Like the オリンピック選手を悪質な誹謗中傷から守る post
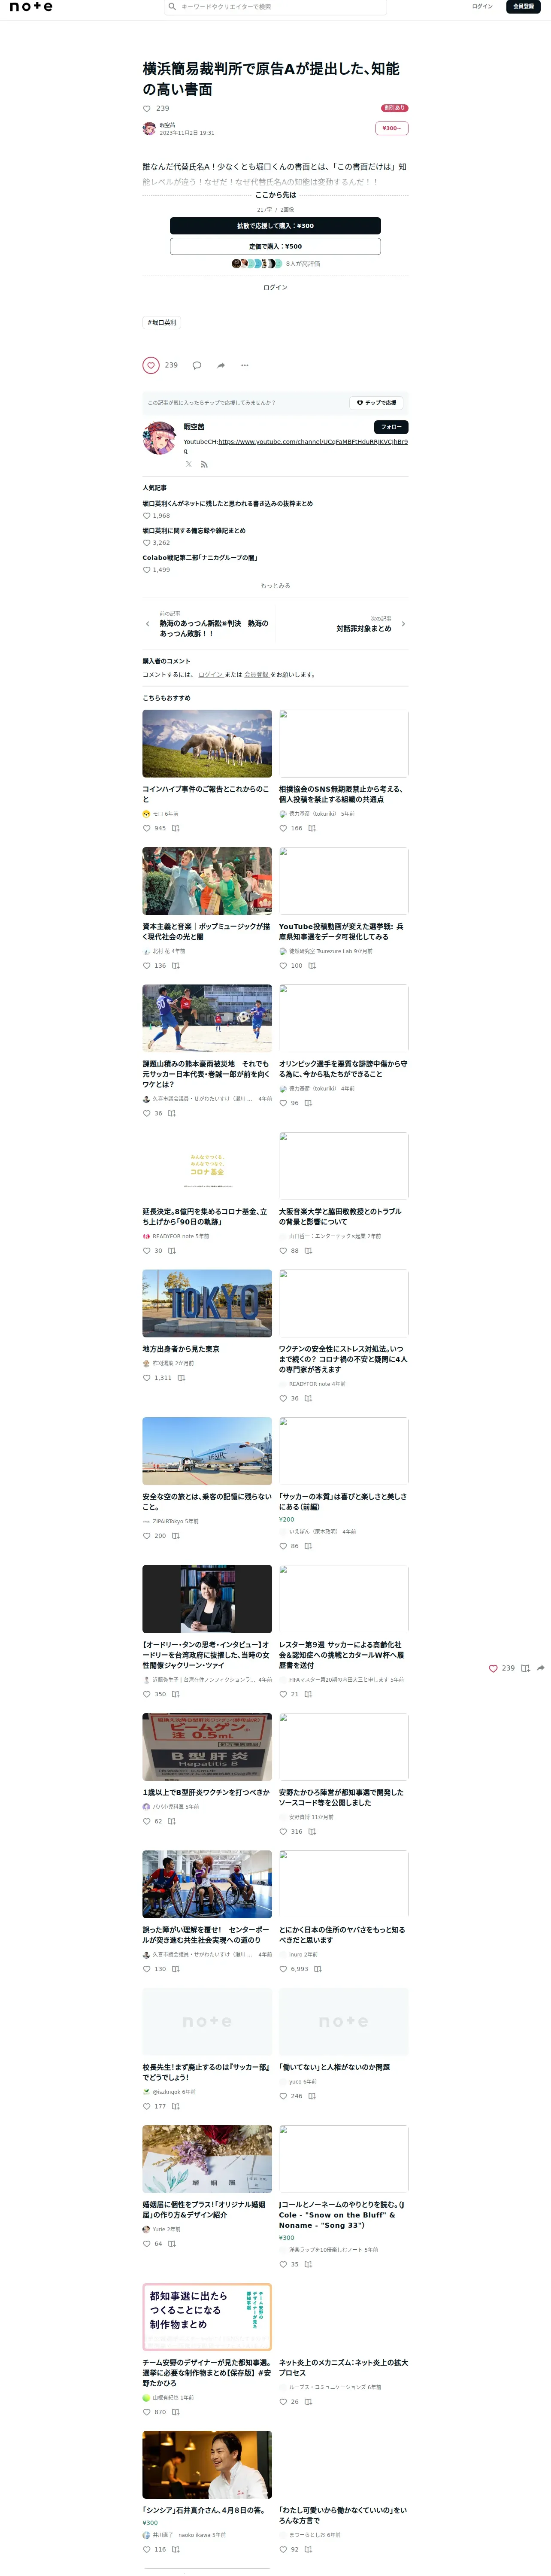 [x=283, y=1104]
